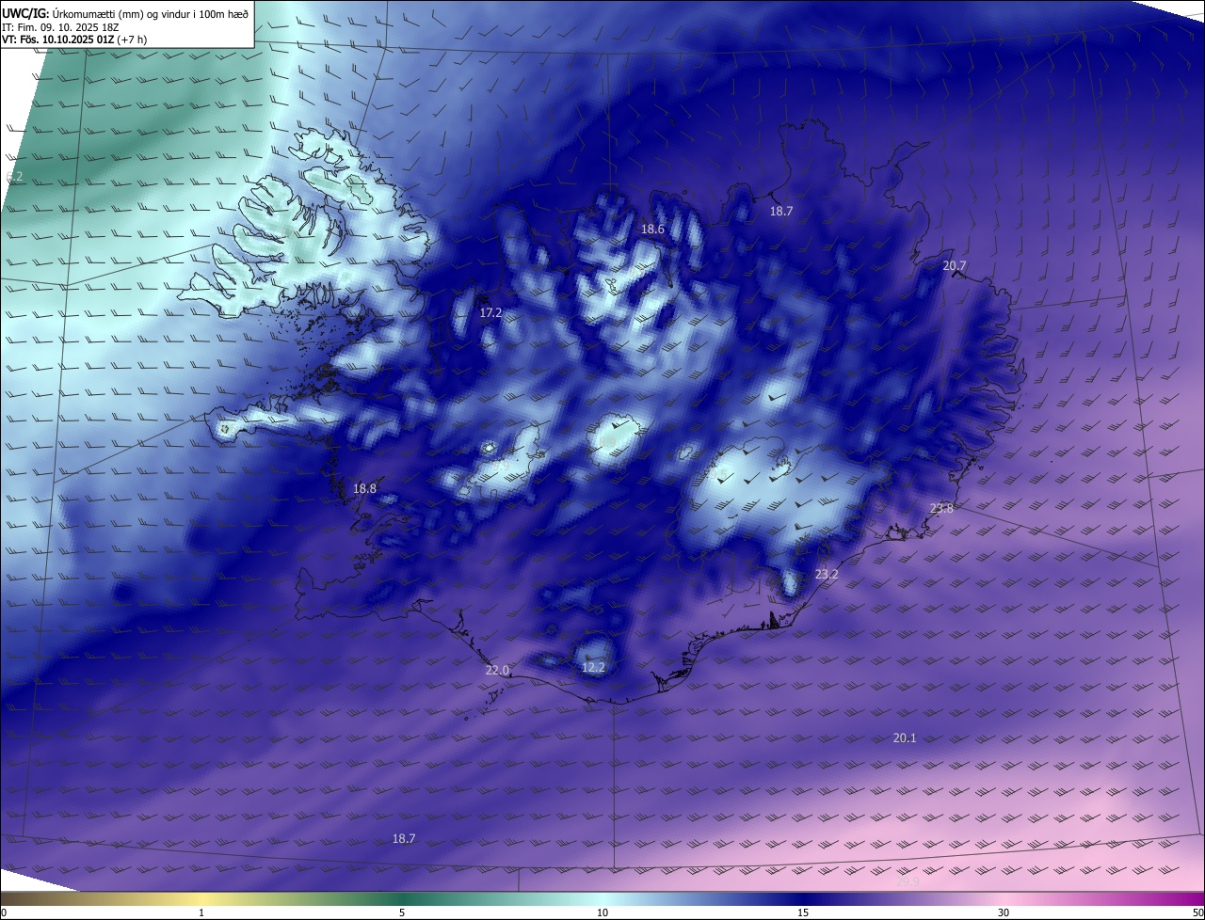Click the 20.7 value on the map
This screenshot has width=1205, height=920.
(x=955, y=266)
